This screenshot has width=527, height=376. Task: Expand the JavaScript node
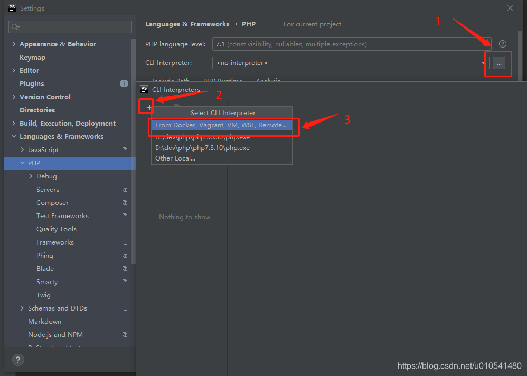click(x=22, y=149)
